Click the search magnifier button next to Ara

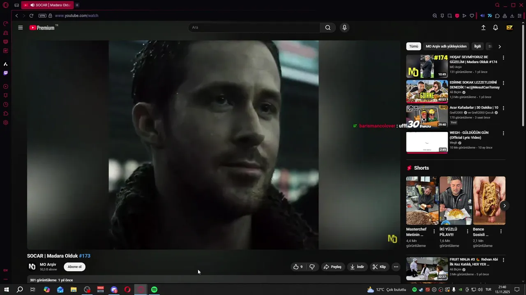pyautogui.click(x=328, y=27)
